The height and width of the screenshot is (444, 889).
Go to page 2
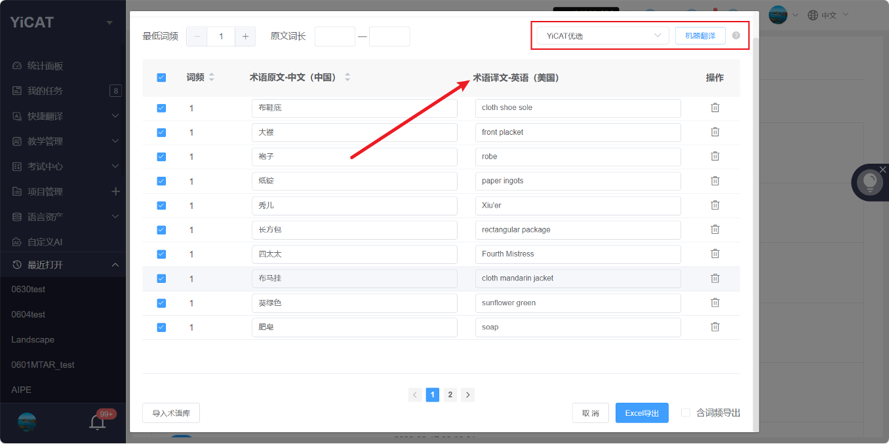pos(450,394)
